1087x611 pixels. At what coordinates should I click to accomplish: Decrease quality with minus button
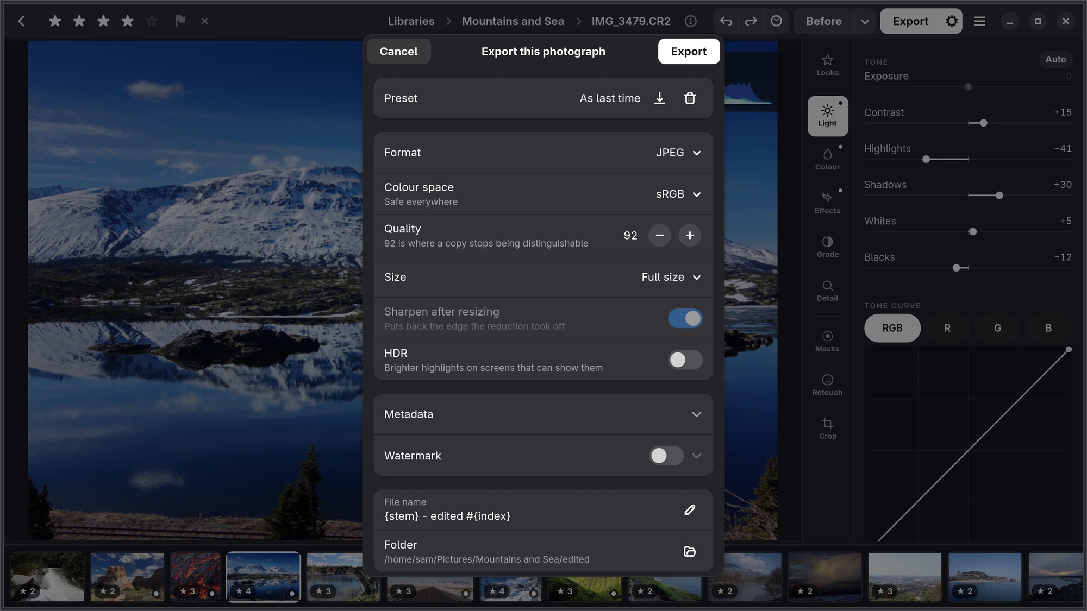[659, 236]
